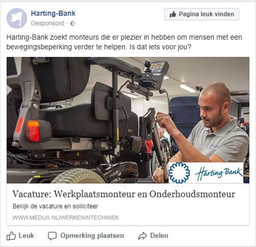Click the ad description text about monteurs
This screenshot has height=247, width=256.
[x=124, y=42]
